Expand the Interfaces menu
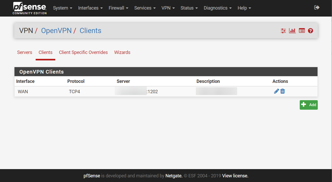Viewport: 332px width, 182px height. [90, 8]
